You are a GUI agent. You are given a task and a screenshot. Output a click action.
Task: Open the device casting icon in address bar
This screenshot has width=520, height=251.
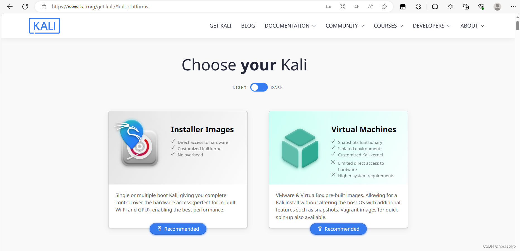(328, 7)
